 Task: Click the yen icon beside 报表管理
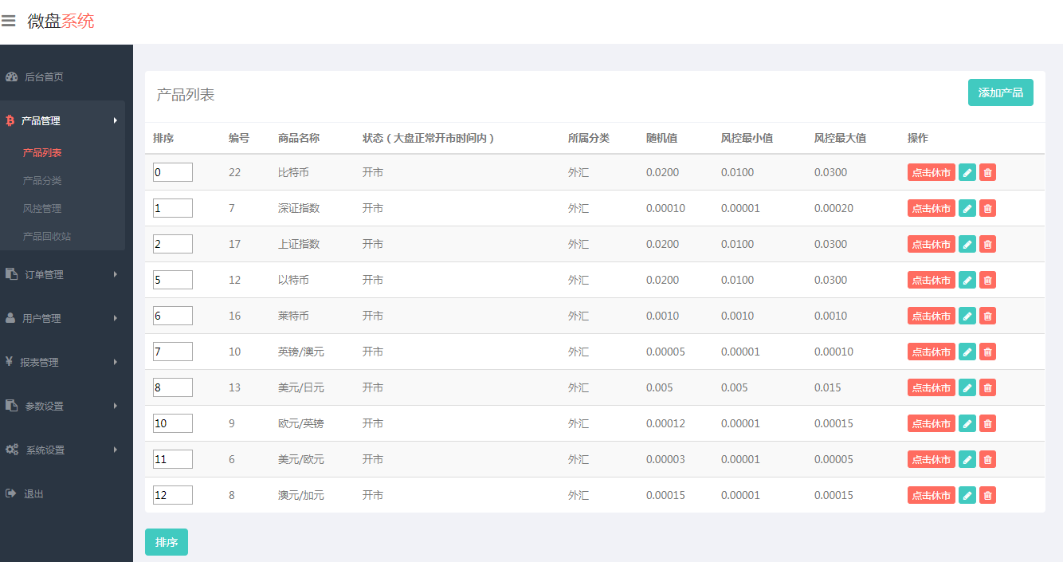tap(9, 362)
